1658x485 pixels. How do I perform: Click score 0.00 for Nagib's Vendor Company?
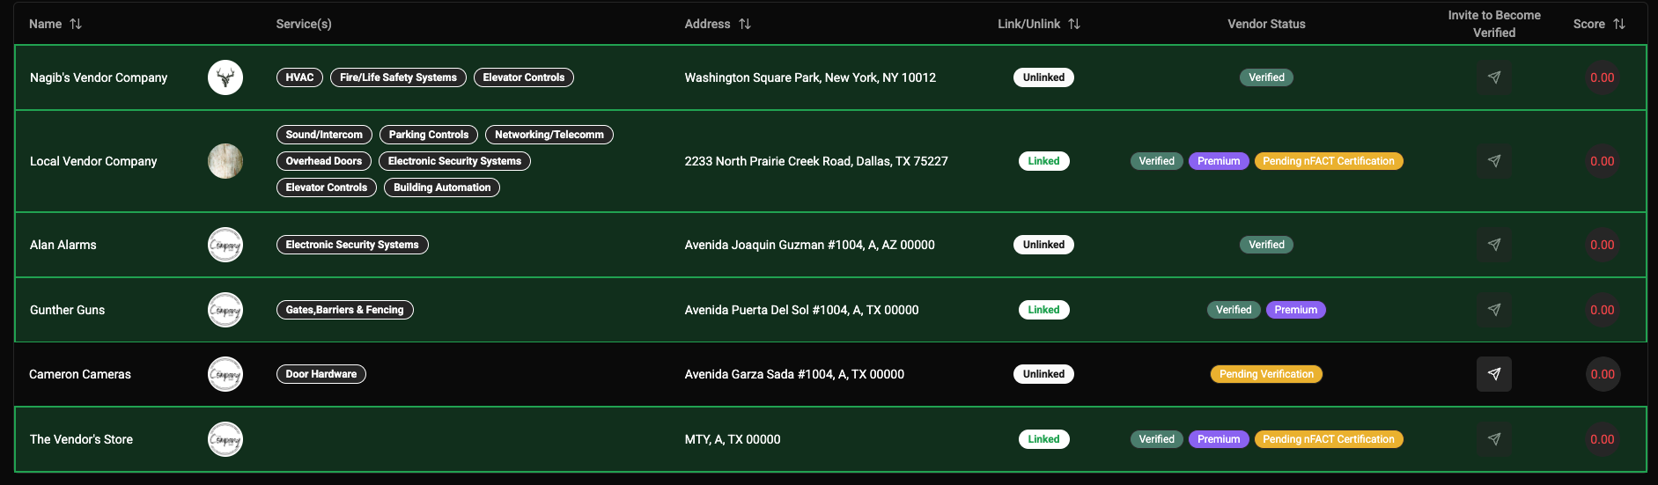pyautogui.click(x=1602, y=77)
